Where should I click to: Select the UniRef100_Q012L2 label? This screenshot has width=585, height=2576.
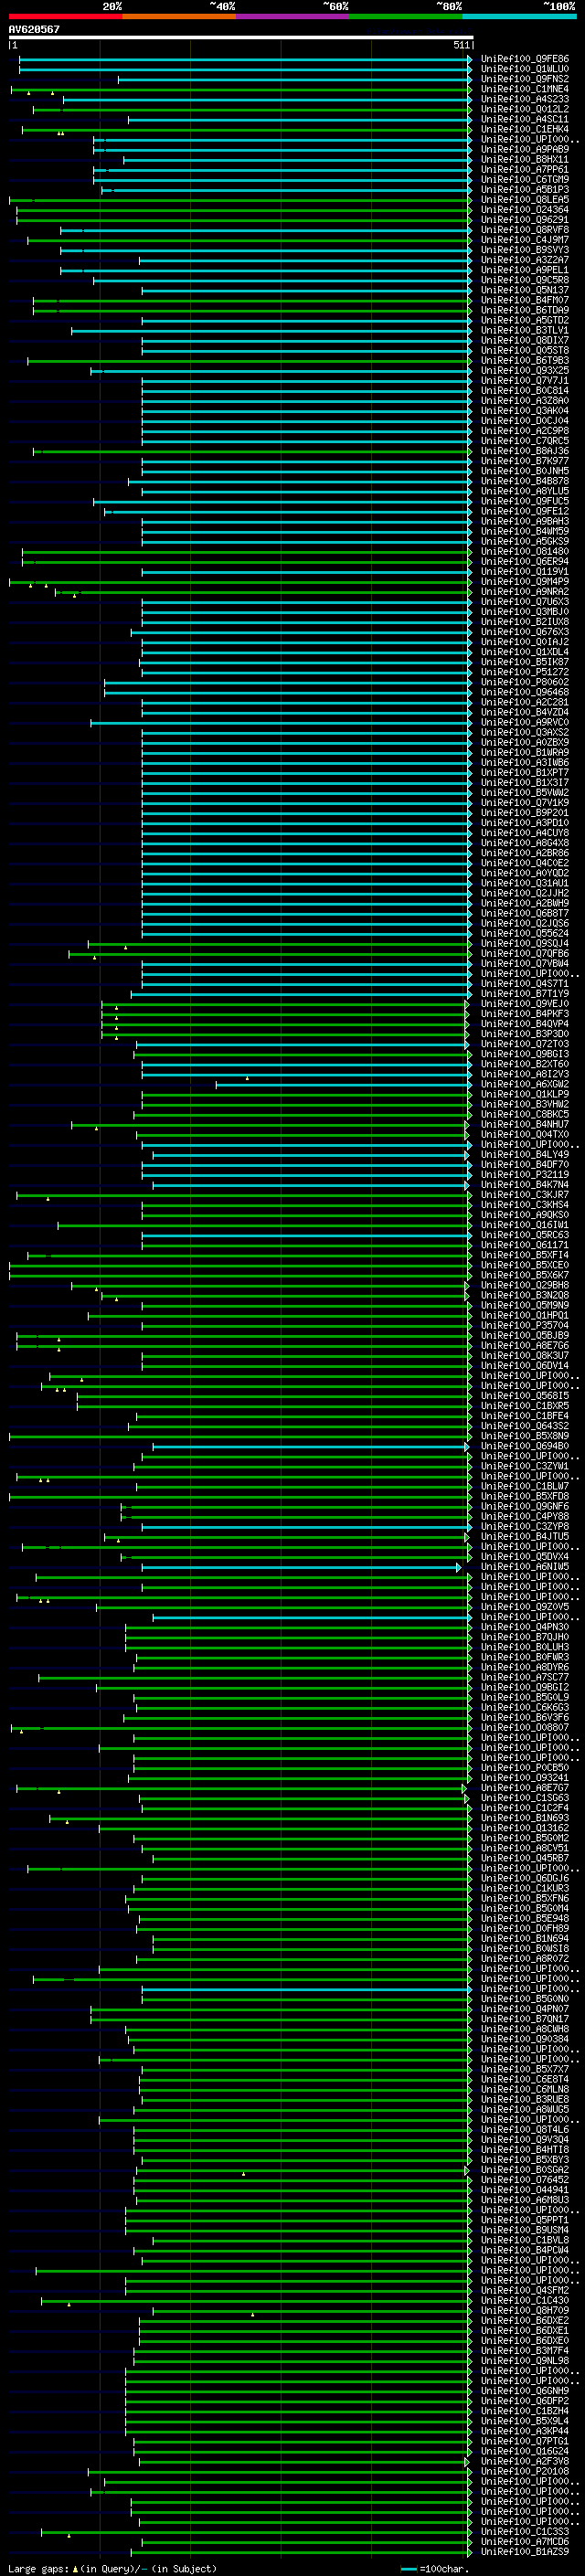coord(524,109)
